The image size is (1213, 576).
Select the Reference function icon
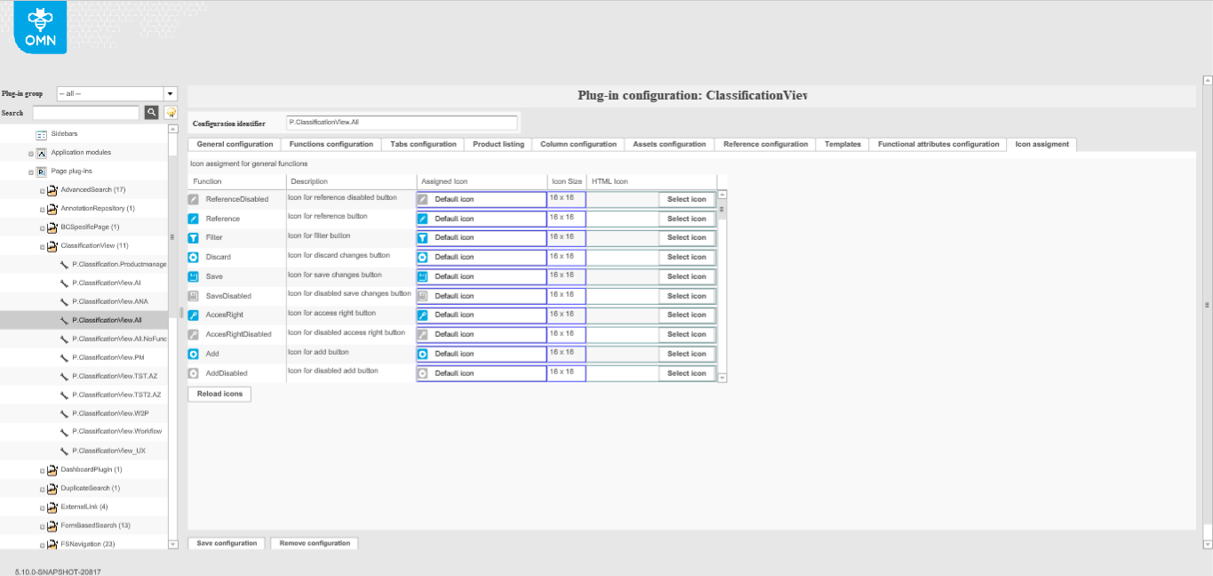[193, 218]
